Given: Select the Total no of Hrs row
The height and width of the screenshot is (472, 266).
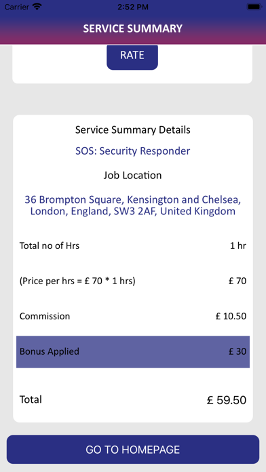Looking at the screenshot, I should (x=133, y=246).
